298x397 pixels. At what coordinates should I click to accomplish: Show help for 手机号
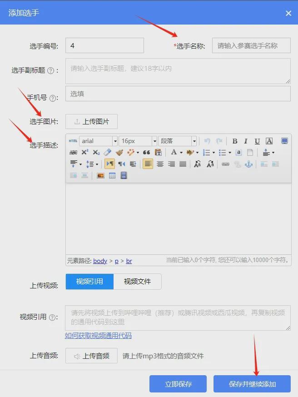click(x=53, y=98)
